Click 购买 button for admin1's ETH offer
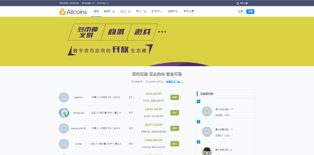Image resolution: width=314 pixels, height=155 pixels. (x=174, y=97)
